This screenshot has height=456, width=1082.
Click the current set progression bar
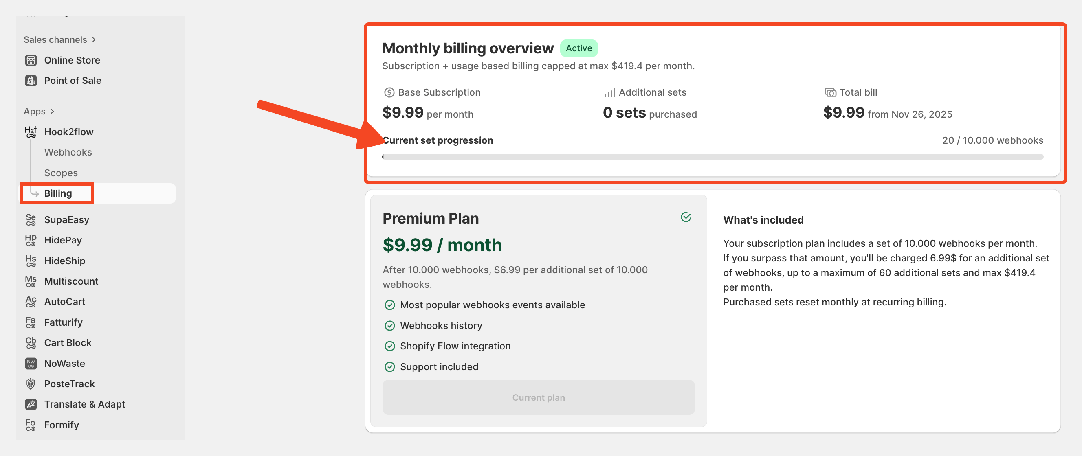[713, 157]
